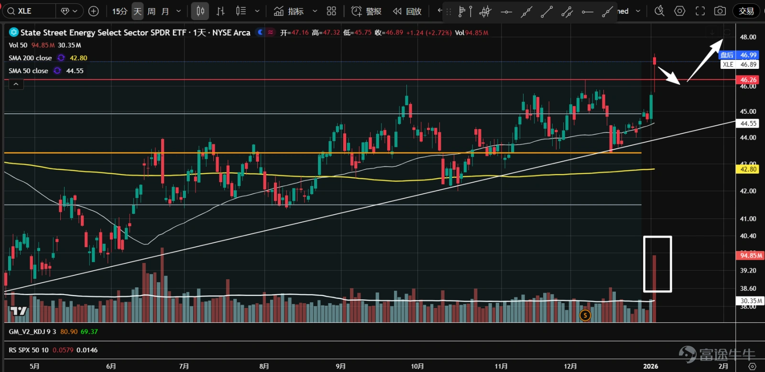This screenshot has width=765, height=372.
Task: Select the ray line drawing tool
Action: (607, 11)
